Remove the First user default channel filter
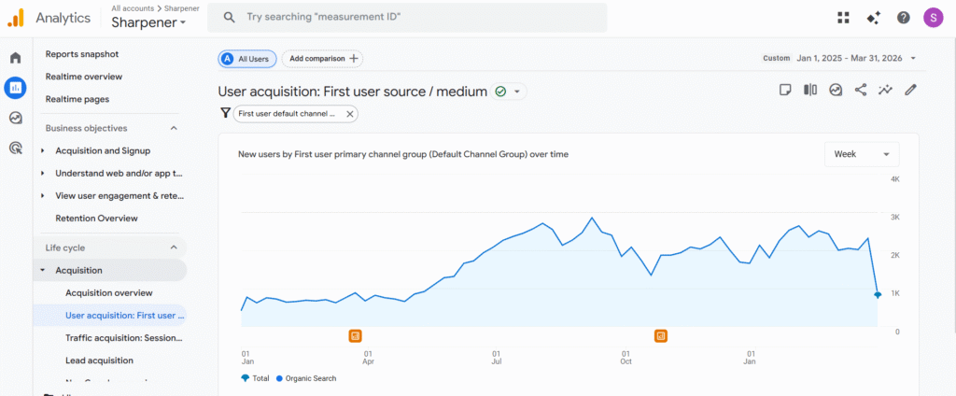The width and height of the screenshot is (956, 396). (x=350, y=114)
